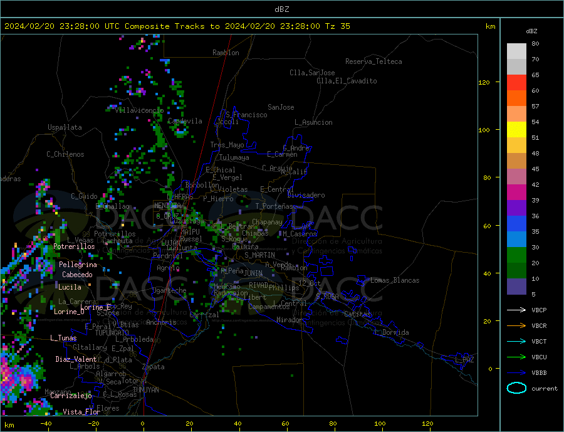This screenshot has width=564, height=432.
Task: Click the Villavicencio map label
Action: [139, 110]
